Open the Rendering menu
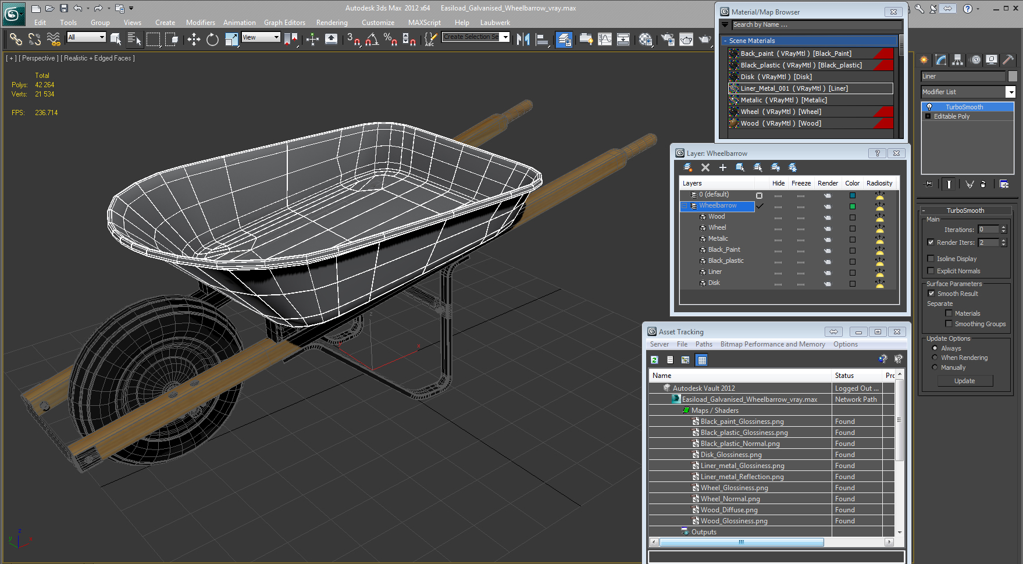Screen dimensions: 1023x564 (332, 23)
